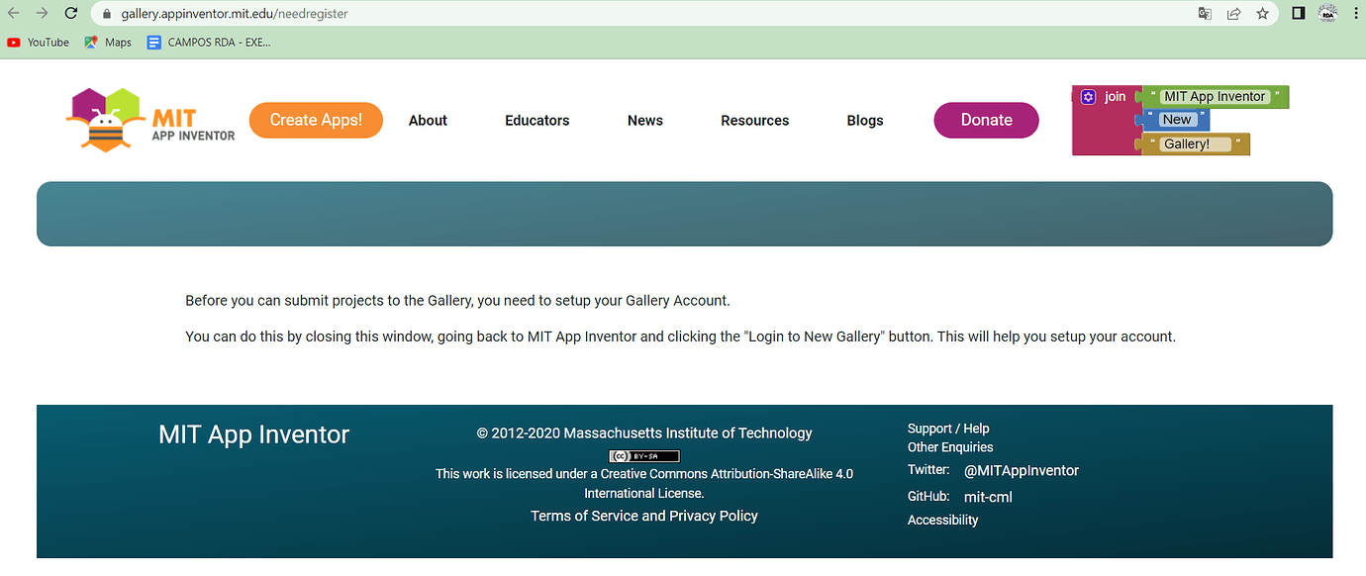Viewport: 1366px width, 576px height.
Task: Click the RDA profile avatar
Action: [1328, 14]
